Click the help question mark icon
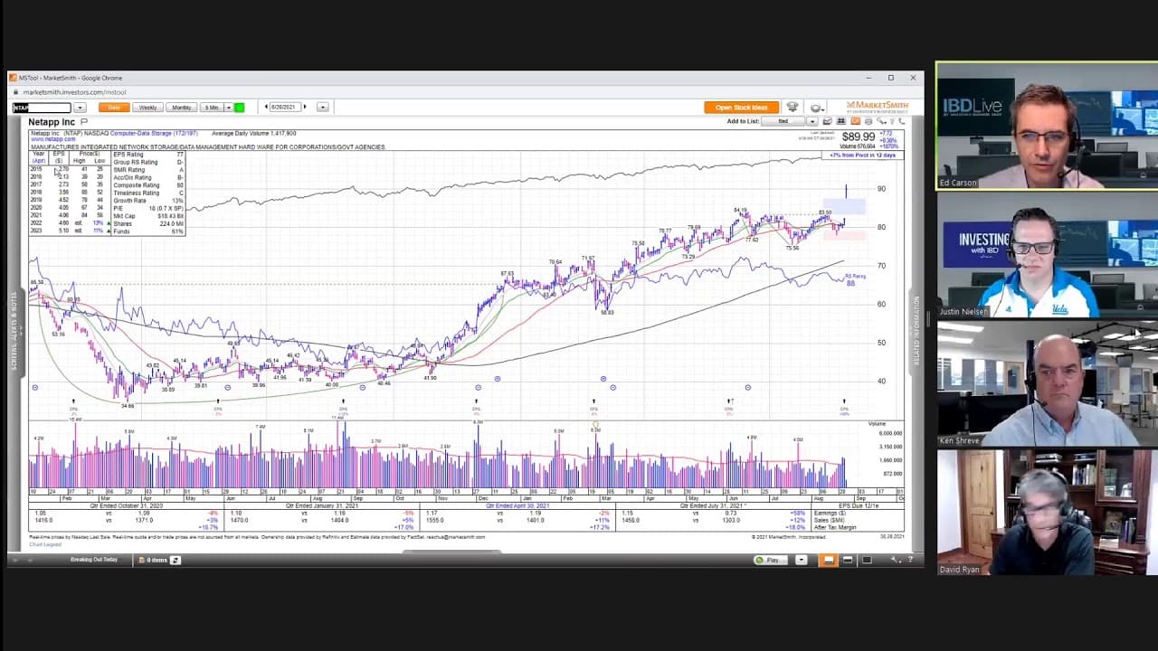The height and width of the screenshot is (651, 1158). pos(892,121)
